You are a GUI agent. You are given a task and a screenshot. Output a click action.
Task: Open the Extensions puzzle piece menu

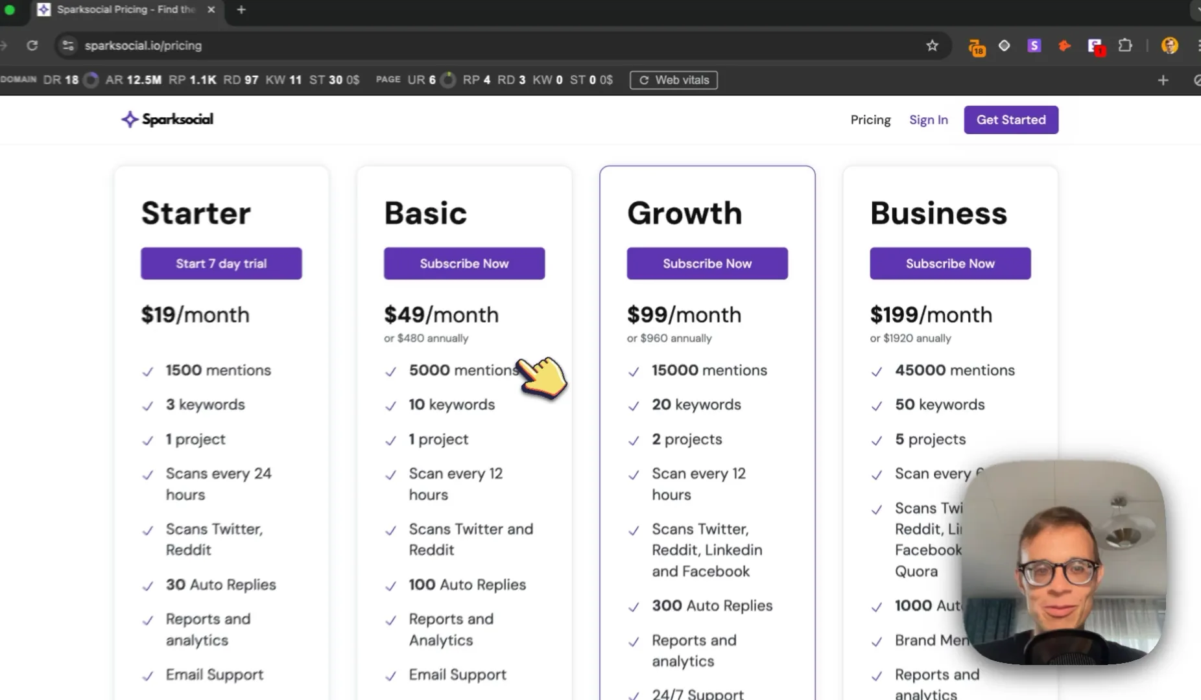pyautogui.click(x=1125, y=45)
